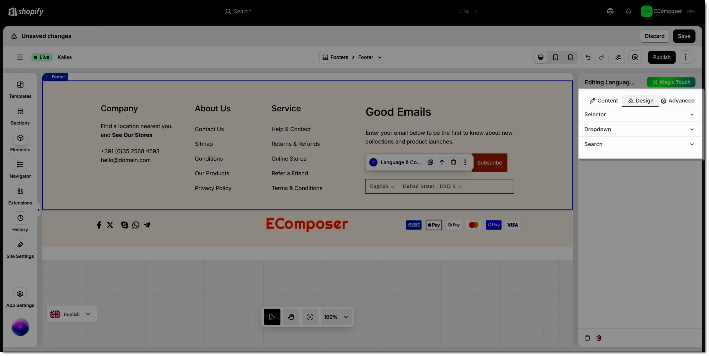Click the Discard button
This screenshot has width=709, height=356.
click(654, 36)
